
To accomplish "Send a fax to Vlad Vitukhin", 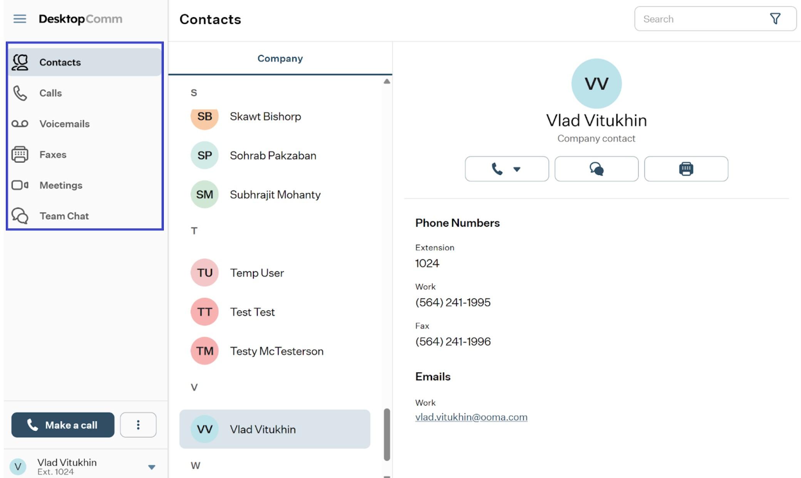I will (x=686, y=169).
